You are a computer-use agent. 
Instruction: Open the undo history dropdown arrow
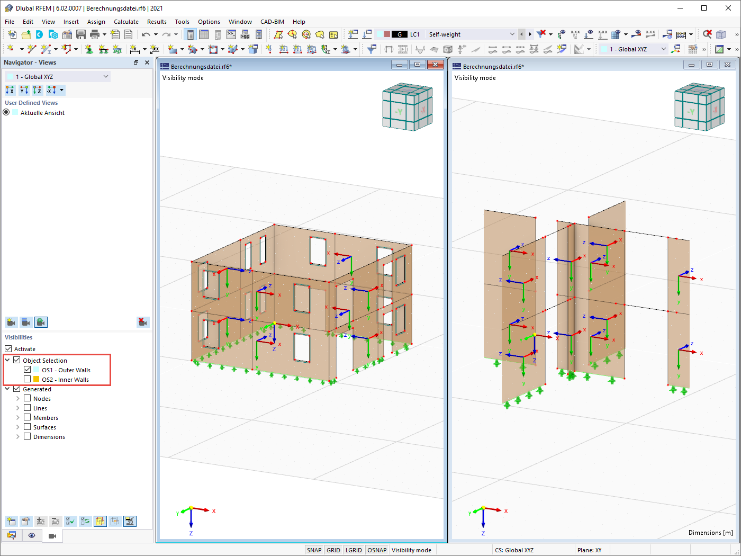coord(155,34)
